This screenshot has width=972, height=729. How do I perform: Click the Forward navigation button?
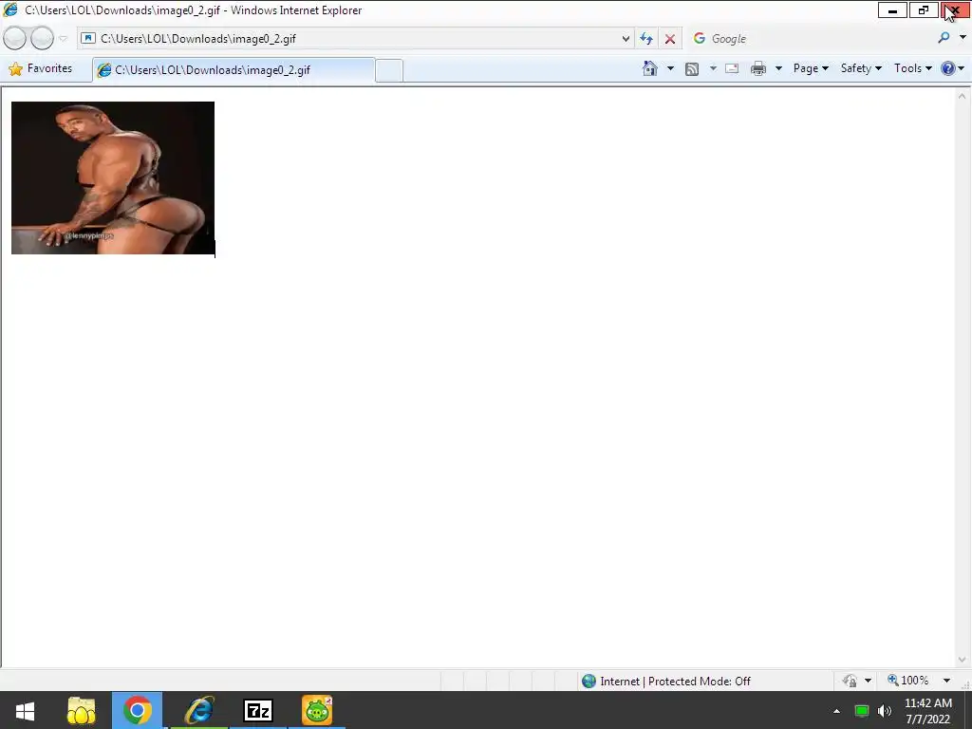[42, 38]
